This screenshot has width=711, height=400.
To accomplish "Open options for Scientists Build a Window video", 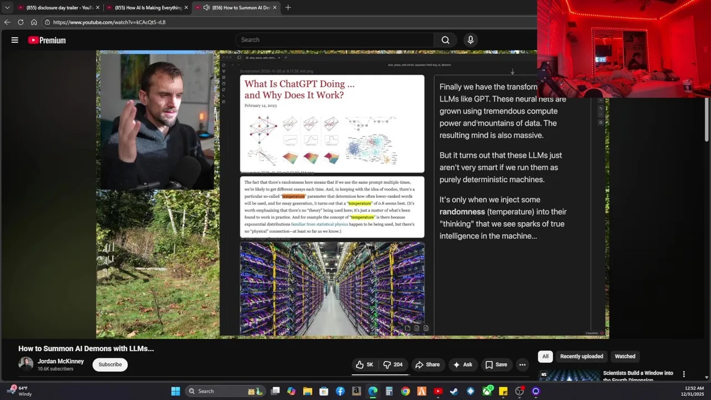I will tap(684, 374).
